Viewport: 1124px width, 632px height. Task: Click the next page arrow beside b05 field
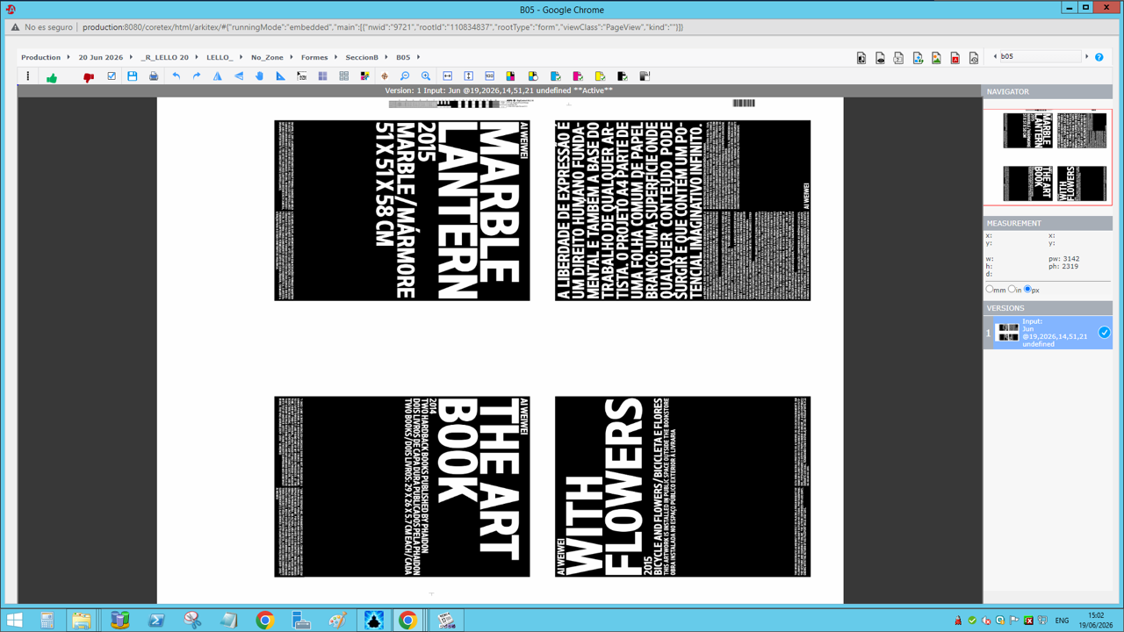point(1087,57)
